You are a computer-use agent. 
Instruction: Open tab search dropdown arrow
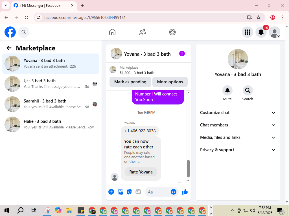point(6,5)
